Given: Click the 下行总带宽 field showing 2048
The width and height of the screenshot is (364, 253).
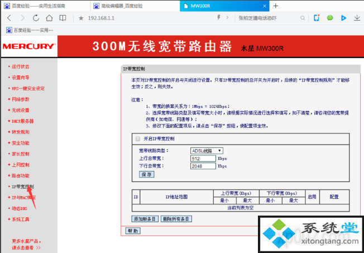Looking at the screenshot, I should point(203,166).
